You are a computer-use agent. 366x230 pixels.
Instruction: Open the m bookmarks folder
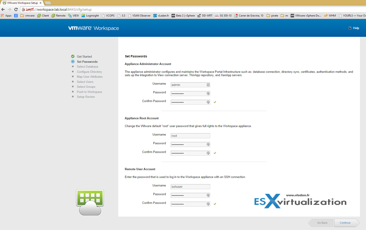click(284, 15)
